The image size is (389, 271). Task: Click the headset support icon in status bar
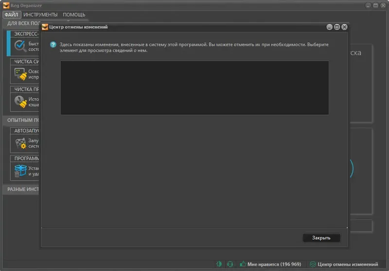[x=230, y=264]
